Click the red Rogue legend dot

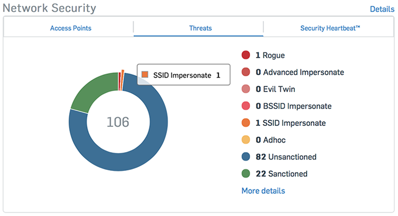point(245,55)
